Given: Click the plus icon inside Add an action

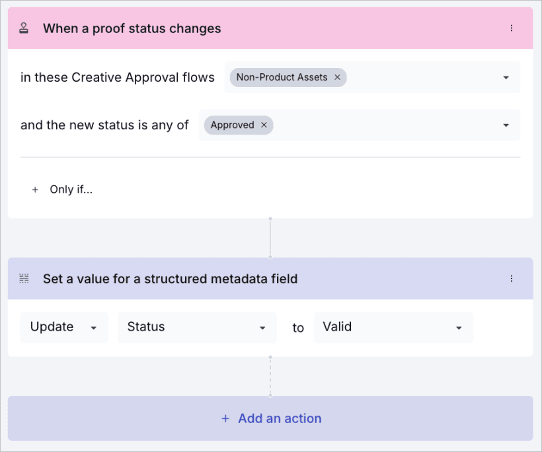Looking at the screenshot, I should [x=225, y=418].
